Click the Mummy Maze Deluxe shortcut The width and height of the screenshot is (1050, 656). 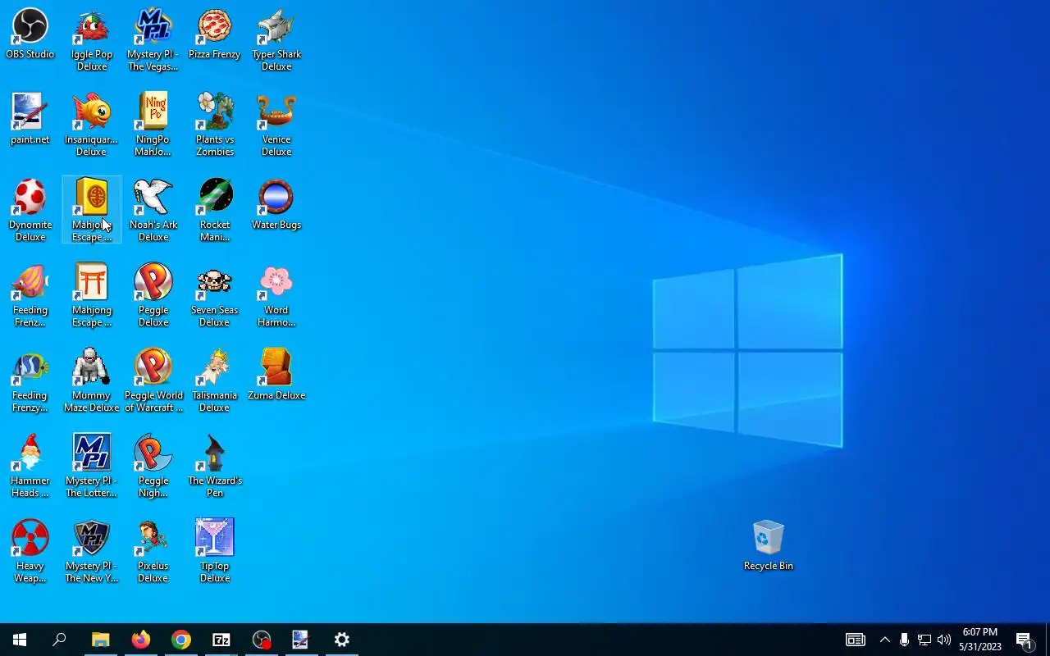92,381
